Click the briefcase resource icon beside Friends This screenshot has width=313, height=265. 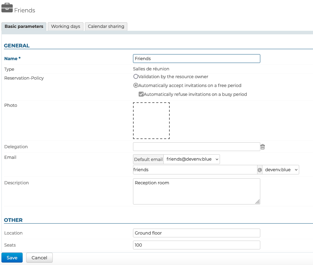7,8
